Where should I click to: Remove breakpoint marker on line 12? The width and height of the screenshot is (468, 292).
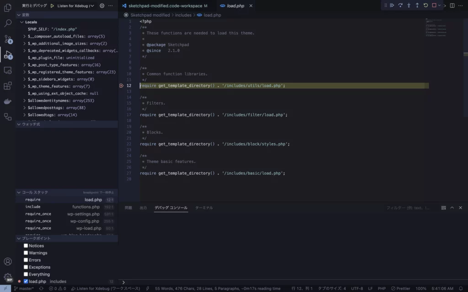[x=121, y=85]
